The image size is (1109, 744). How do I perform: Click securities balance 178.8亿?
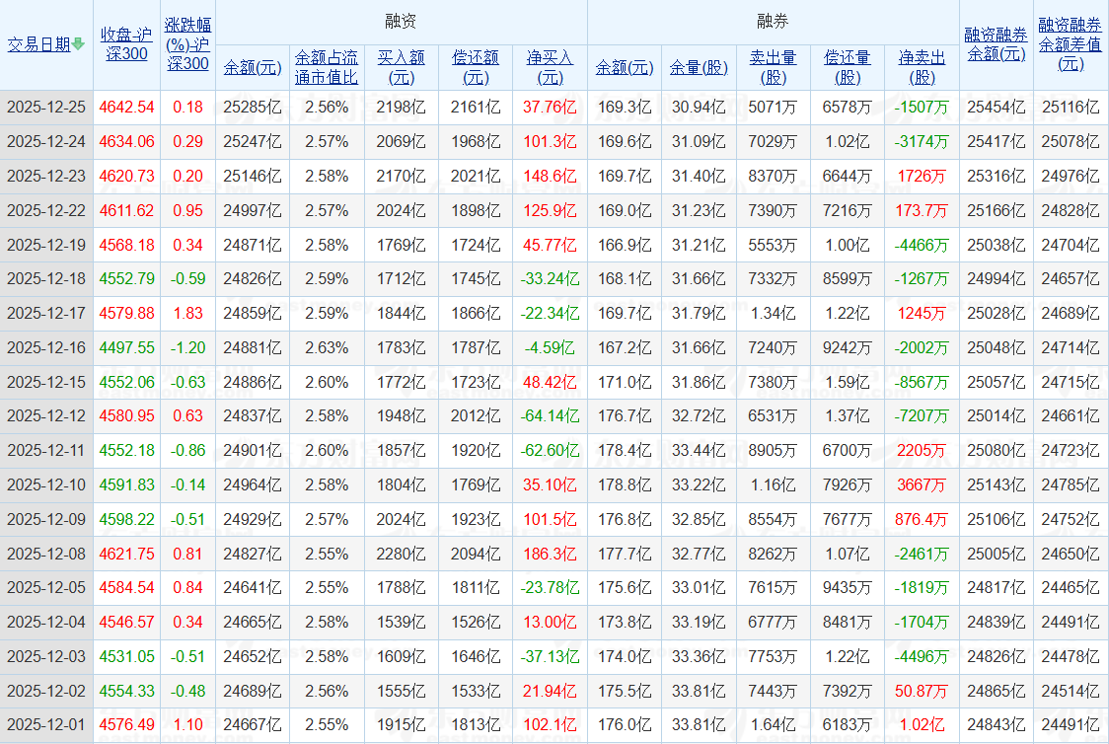[x=625, y=485]
